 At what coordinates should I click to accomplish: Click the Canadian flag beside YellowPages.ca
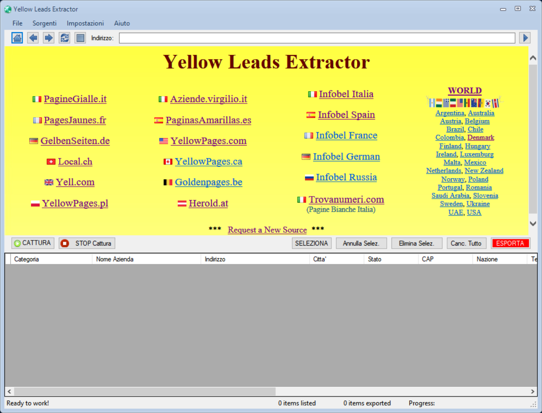pyautogui.click(x=168, y=162)
